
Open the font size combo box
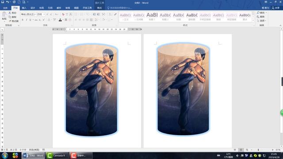pyautogui.click(x=41, y=14)
